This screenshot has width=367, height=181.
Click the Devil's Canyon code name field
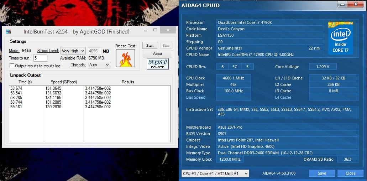tap(269, 29)
